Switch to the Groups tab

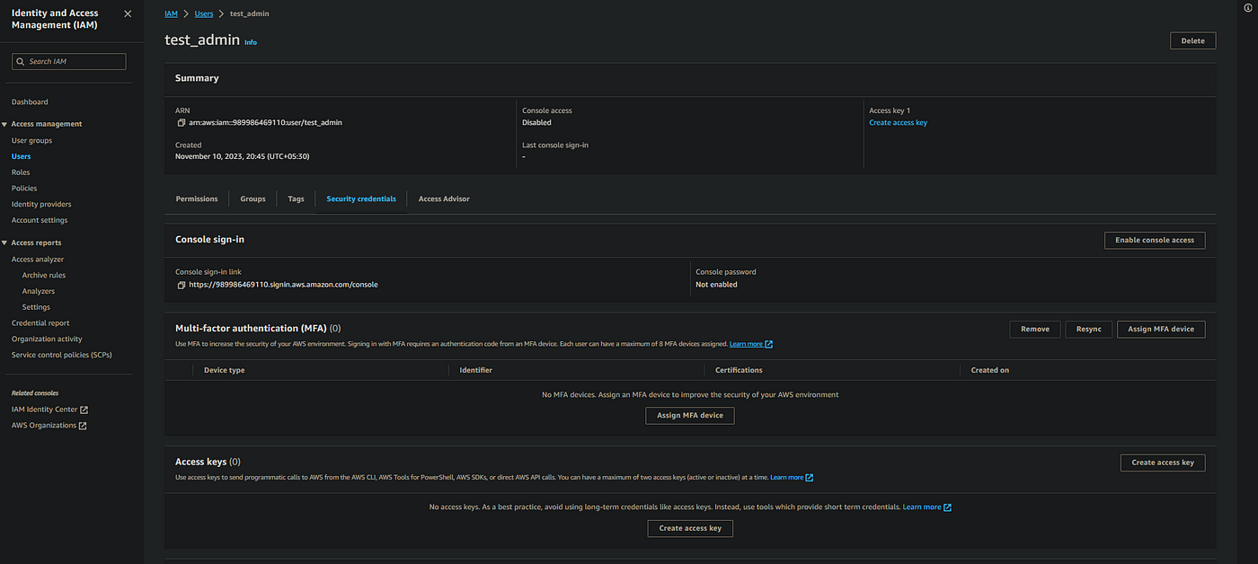[253, 198]
